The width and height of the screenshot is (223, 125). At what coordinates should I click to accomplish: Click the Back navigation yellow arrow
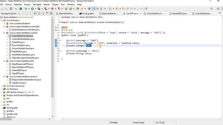pos(132,9)
